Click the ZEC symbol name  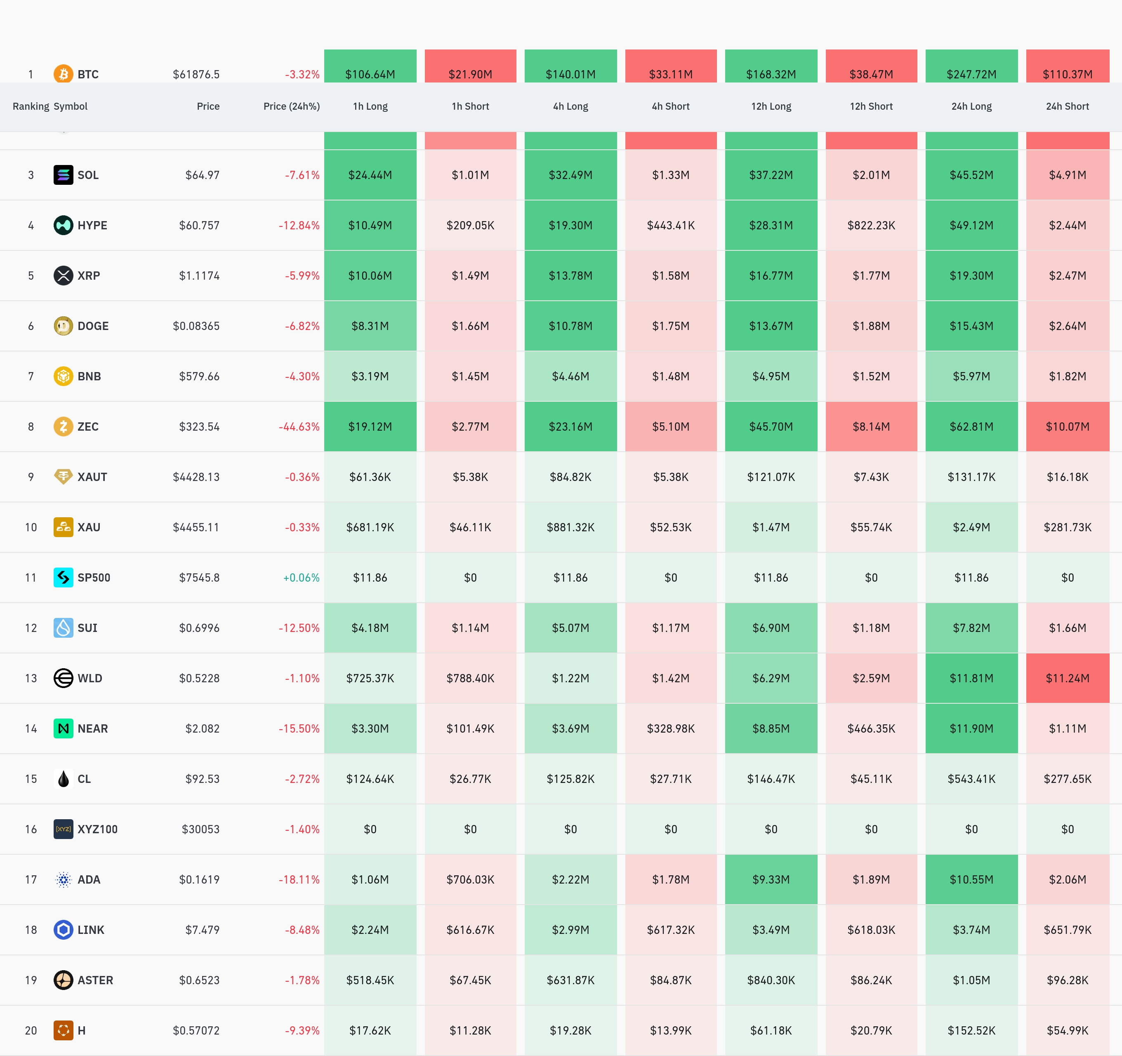pyautogui.click(x=88, y=426)
